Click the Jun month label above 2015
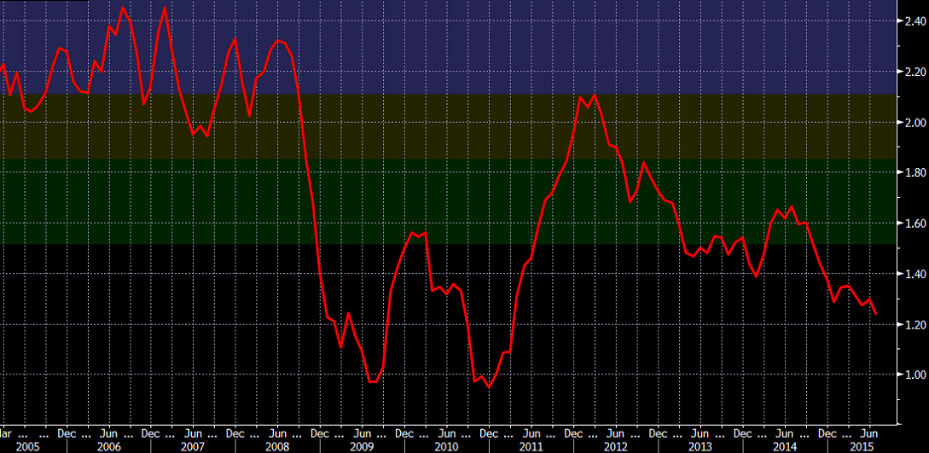Screen dimensions: 929x453 click(870, 433)
